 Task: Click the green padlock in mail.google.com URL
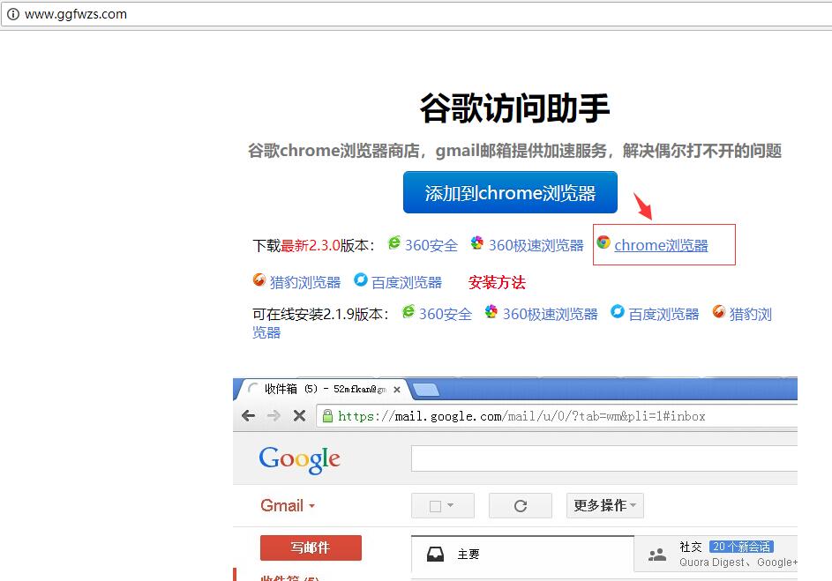click(327, 415)
